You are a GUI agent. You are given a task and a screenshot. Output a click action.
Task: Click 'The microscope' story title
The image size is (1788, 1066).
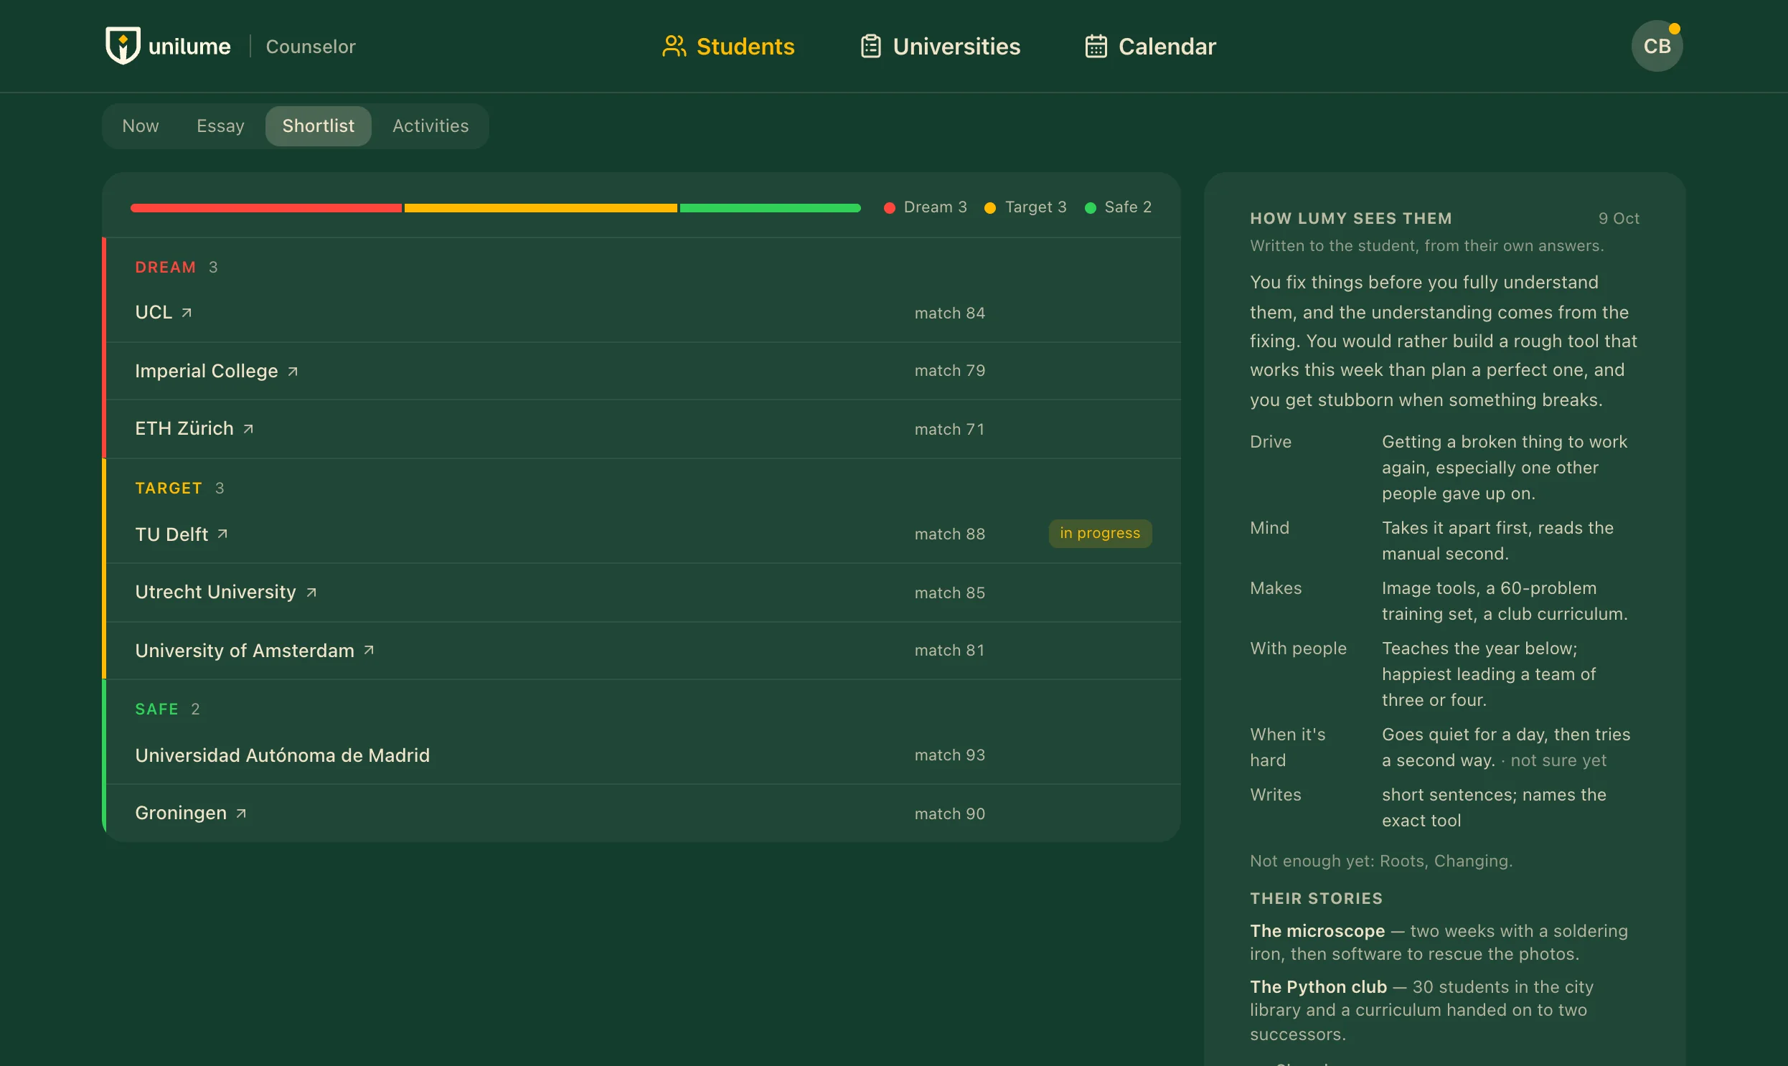click(x=1317, y=931)
